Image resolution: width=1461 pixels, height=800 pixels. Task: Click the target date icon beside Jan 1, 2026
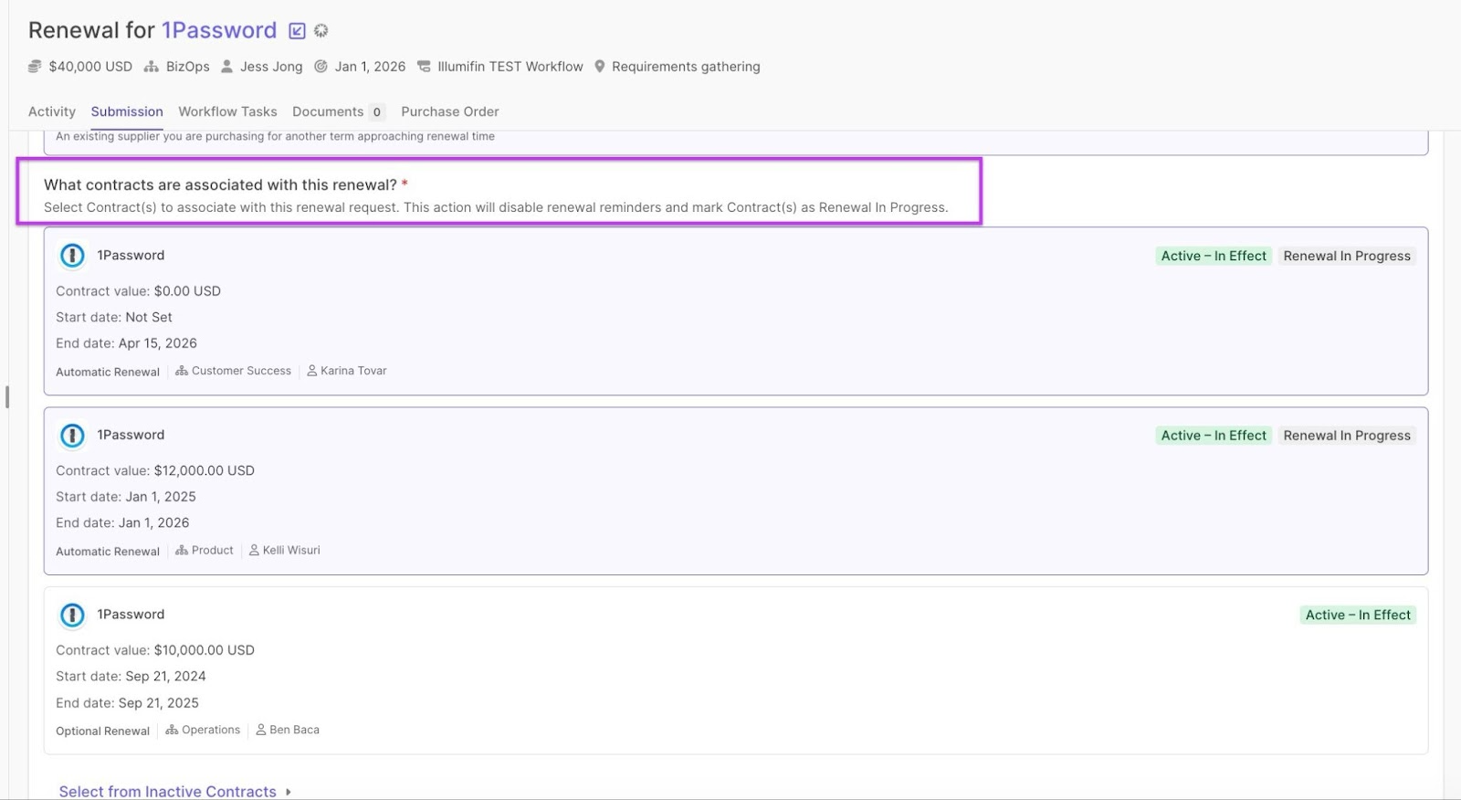pyautogui.click(x=321, y=67)
